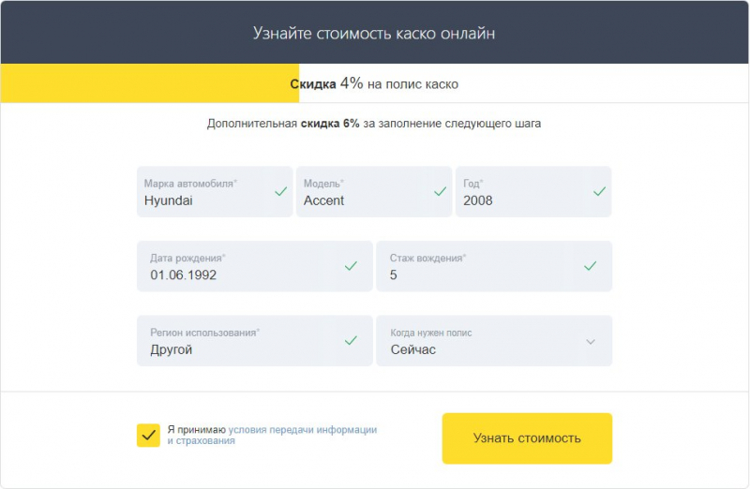The image size is (750, 489).
Task: Click the yellow discount progress bar
Action: pyautogui.click(x=141, y=83)
